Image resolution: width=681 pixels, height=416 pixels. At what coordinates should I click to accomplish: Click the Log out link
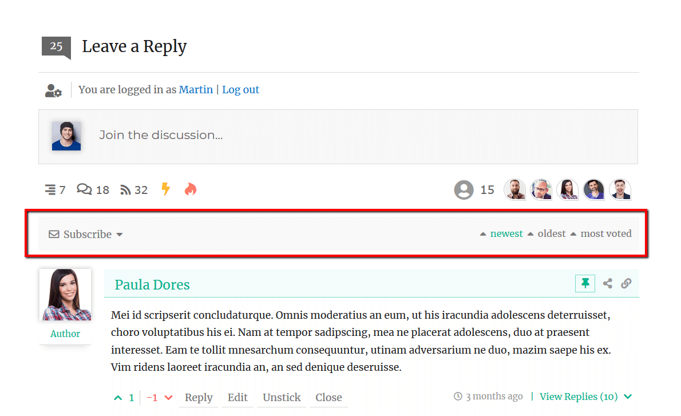coord(240,89)
